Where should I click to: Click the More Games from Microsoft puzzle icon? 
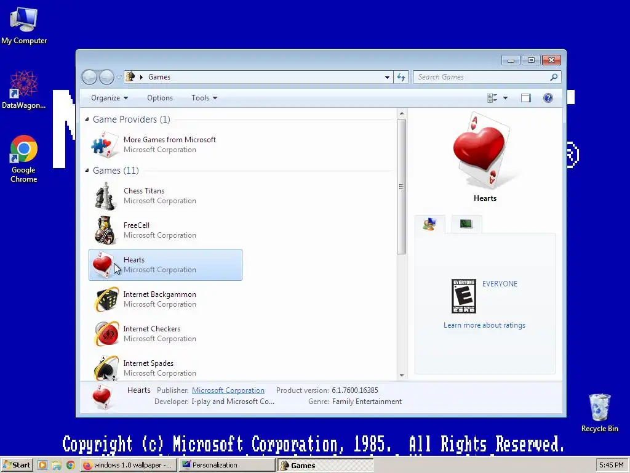(x=105, y=144)
